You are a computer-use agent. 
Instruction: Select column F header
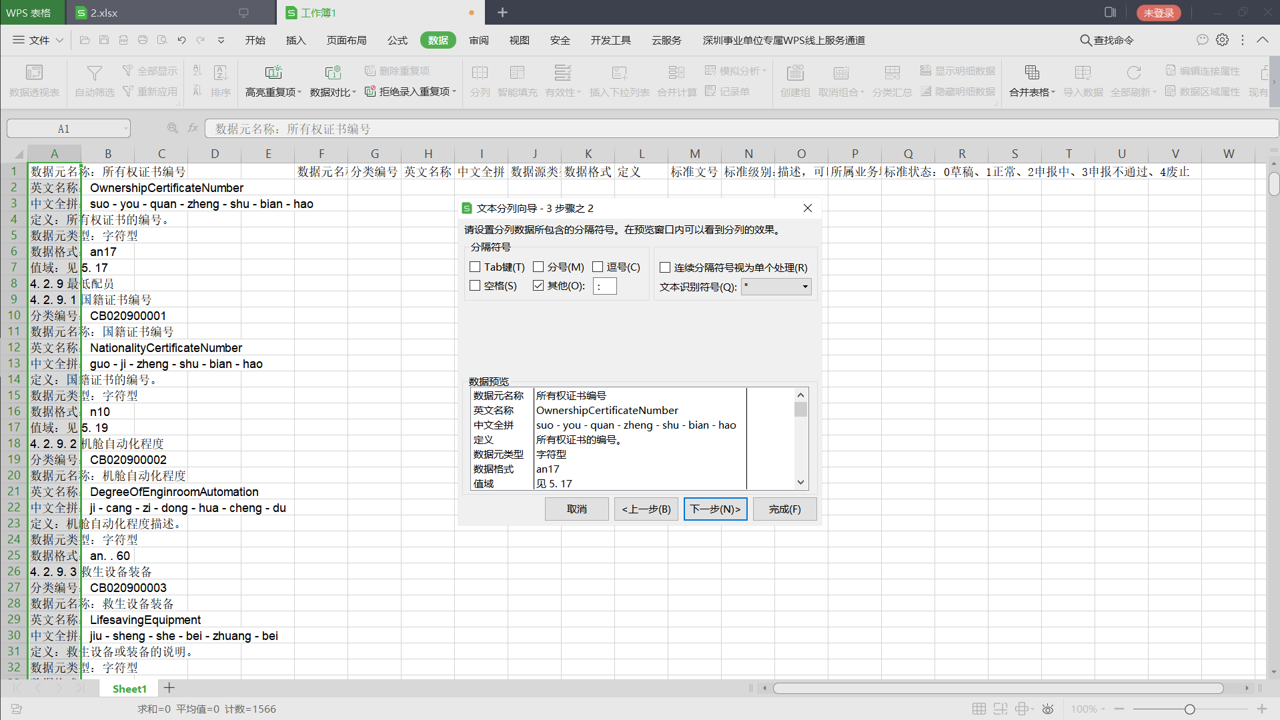322,153
